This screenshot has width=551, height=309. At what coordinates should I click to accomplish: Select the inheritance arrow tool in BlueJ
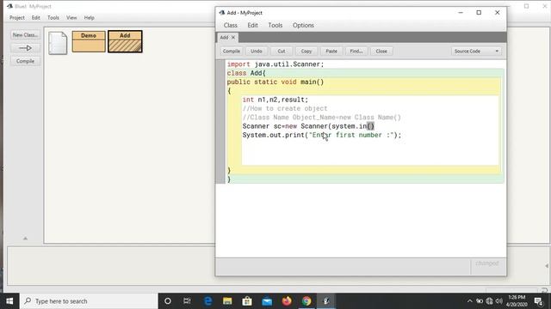coord(25,48)
